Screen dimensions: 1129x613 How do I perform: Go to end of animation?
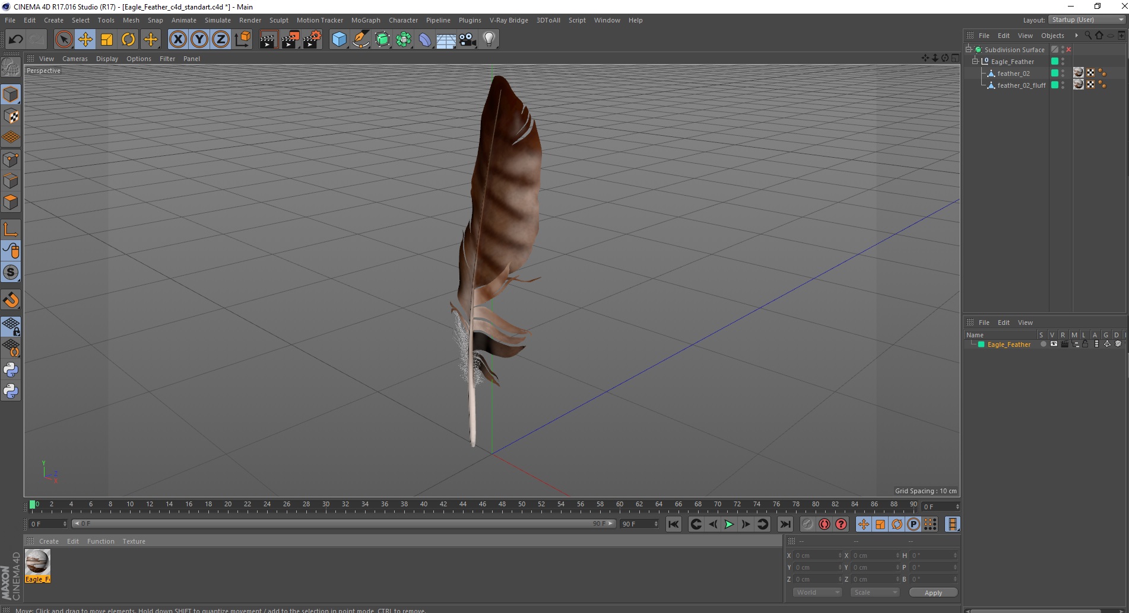(x=785, y=524)
